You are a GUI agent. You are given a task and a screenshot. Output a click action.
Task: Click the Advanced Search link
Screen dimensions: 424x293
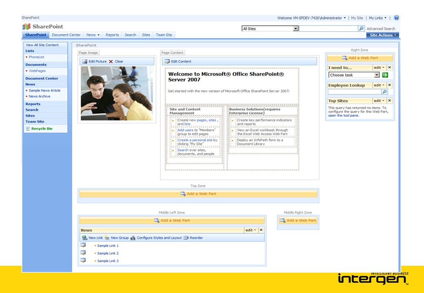pyautogui.click(x=381, y=28)
